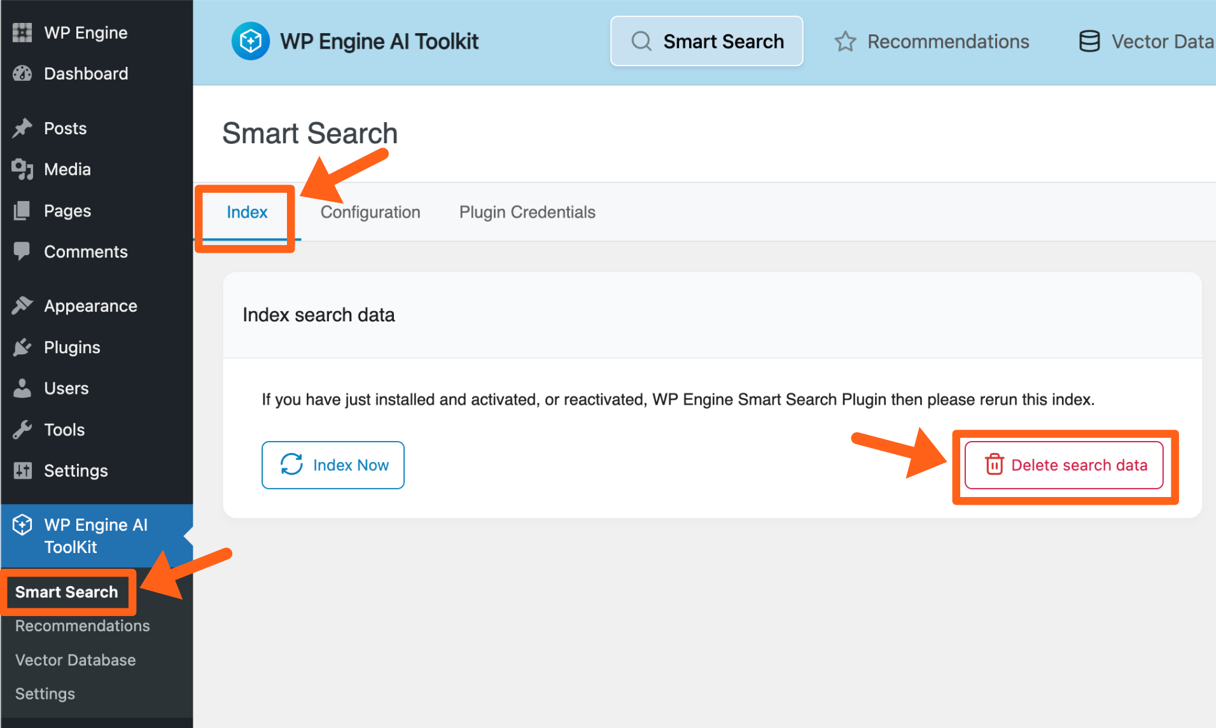Switch to the Configuration tab
Viewport: 1216px width, 728px height.
(x=370, y=213)
